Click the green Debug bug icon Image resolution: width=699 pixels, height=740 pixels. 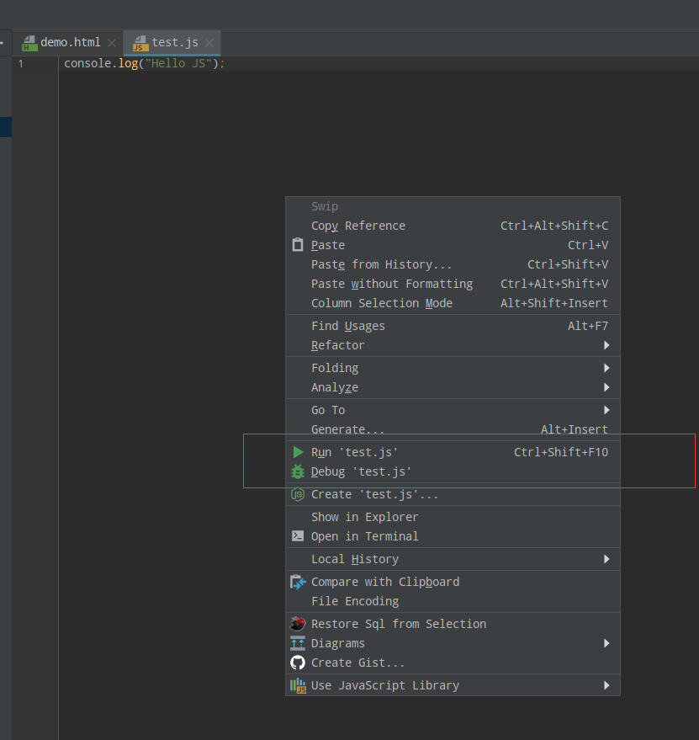(298, 471)
